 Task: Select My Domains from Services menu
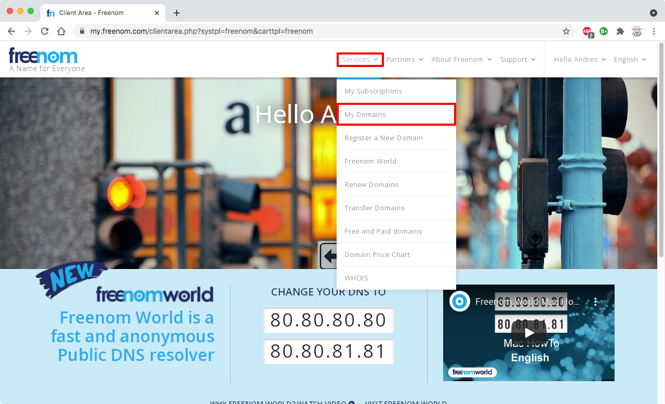[x=365, y=115]
